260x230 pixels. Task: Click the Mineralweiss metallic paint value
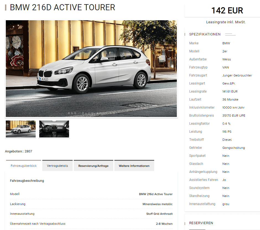(x=157, y=204)
